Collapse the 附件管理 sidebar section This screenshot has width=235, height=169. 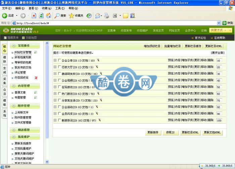coord(14,106)
